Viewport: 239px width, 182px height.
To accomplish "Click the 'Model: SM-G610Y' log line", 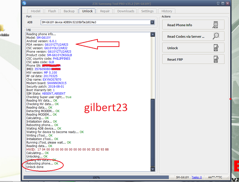I will point(38,38).
